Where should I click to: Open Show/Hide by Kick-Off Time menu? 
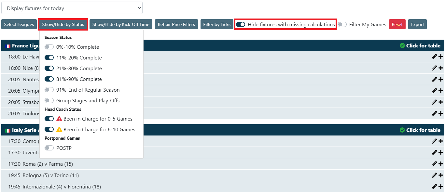point(121,25)
